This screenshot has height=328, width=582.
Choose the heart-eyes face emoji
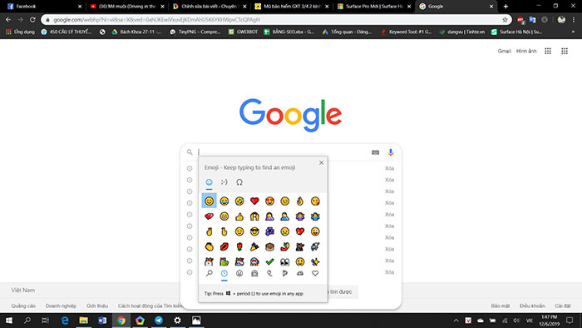(x=270, y=201)
